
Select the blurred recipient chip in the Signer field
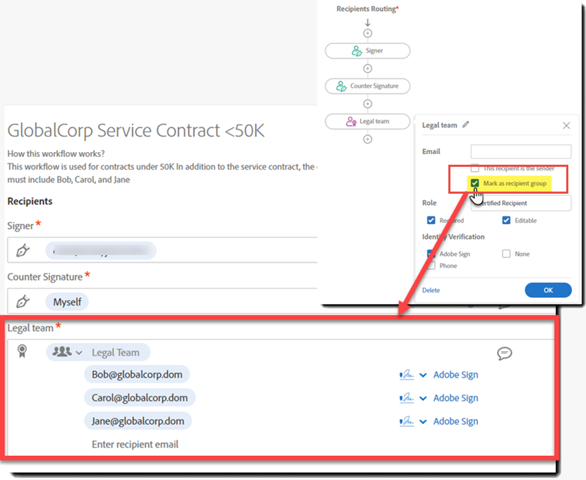(100, 250)
